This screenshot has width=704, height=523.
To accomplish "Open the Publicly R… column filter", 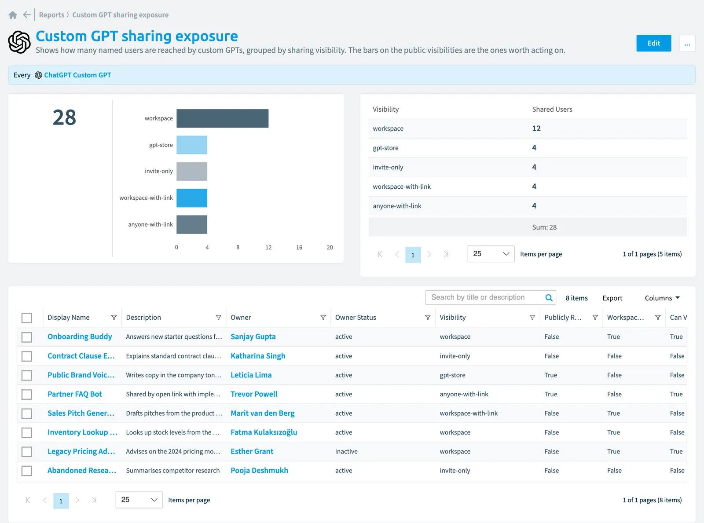I will [x=595, y=318].
